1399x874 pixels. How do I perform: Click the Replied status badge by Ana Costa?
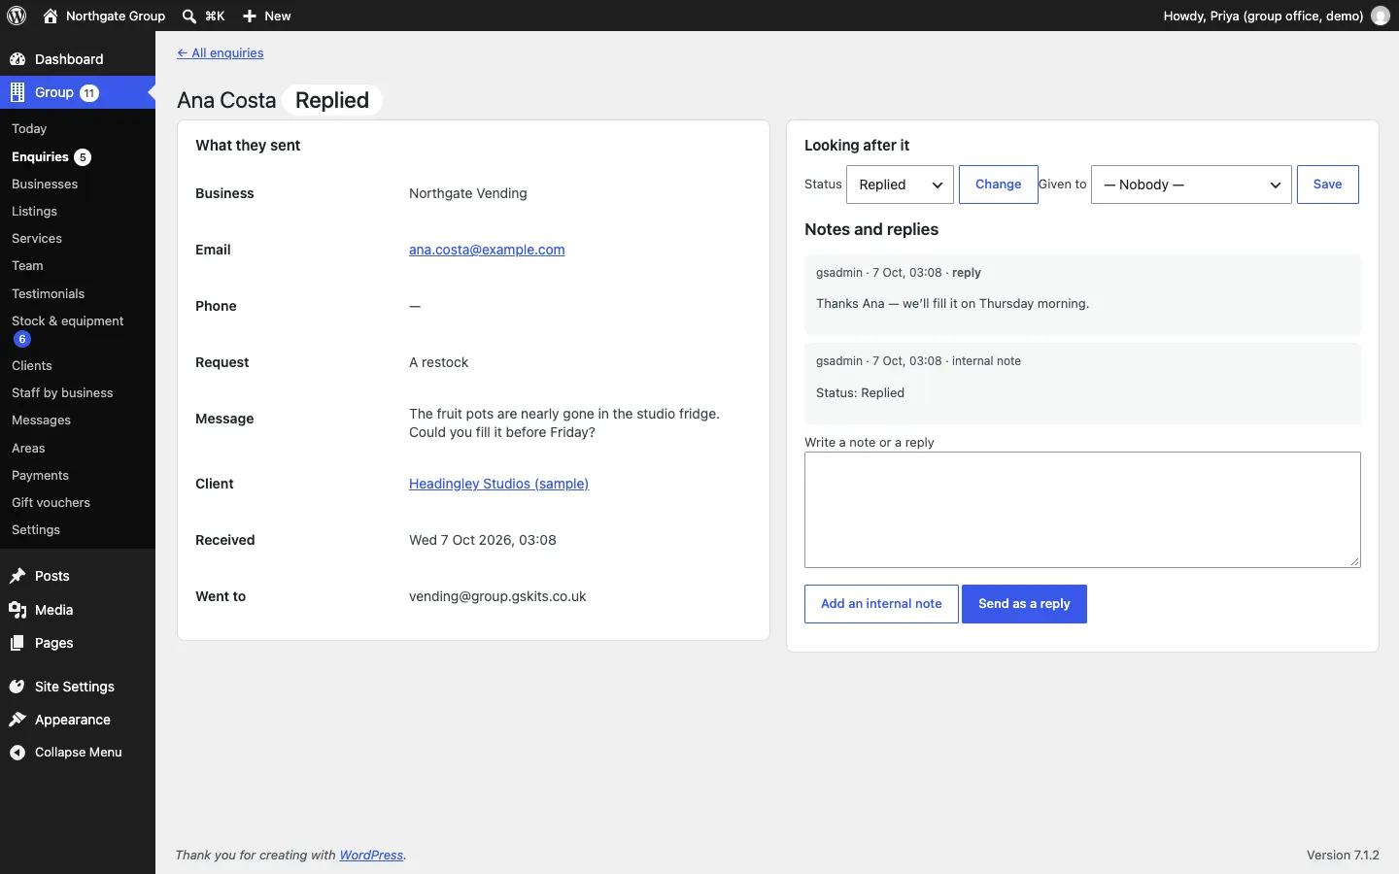[332, 100]
